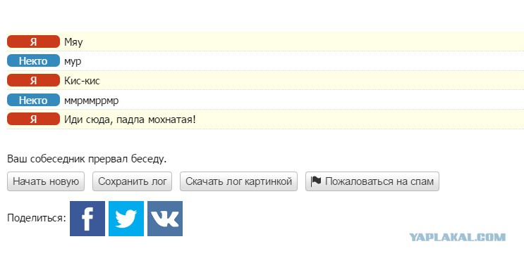Click the message text Мяу

(73, 42)
